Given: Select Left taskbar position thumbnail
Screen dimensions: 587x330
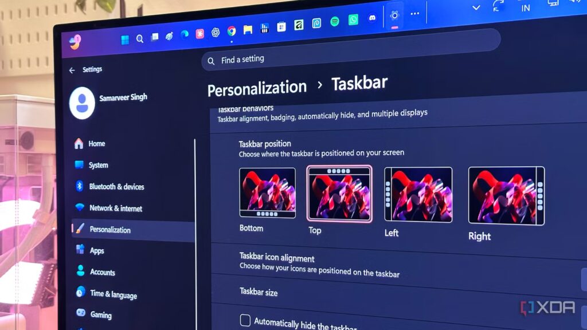Looking at the screenshot, I should (418, 195).
